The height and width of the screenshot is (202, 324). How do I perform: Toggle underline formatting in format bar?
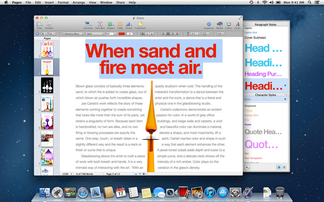pos(151,34)
